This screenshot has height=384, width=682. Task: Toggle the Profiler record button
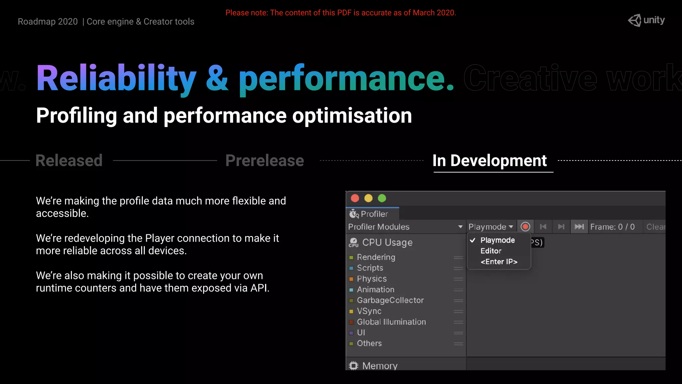(525, 227)
